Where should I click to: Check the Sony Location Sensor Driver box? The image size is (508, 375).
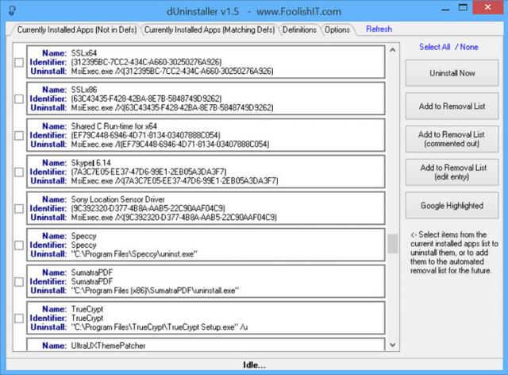pyautogui.click(x=19, y=209)
